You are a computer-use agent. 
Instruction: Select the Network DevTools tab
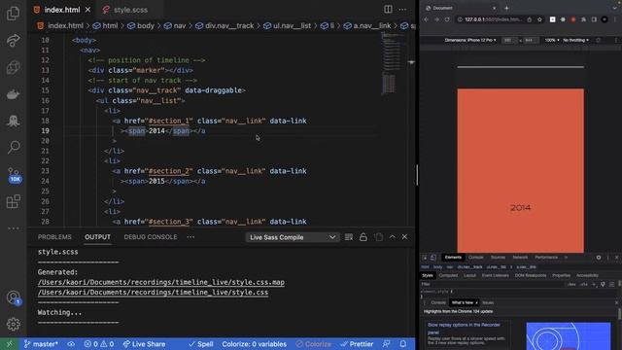point(520,257)
